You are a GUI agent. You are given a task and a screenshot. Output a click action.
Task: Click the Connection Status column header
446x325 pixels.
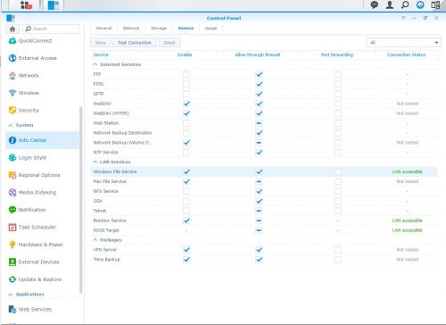click(406, 54)
